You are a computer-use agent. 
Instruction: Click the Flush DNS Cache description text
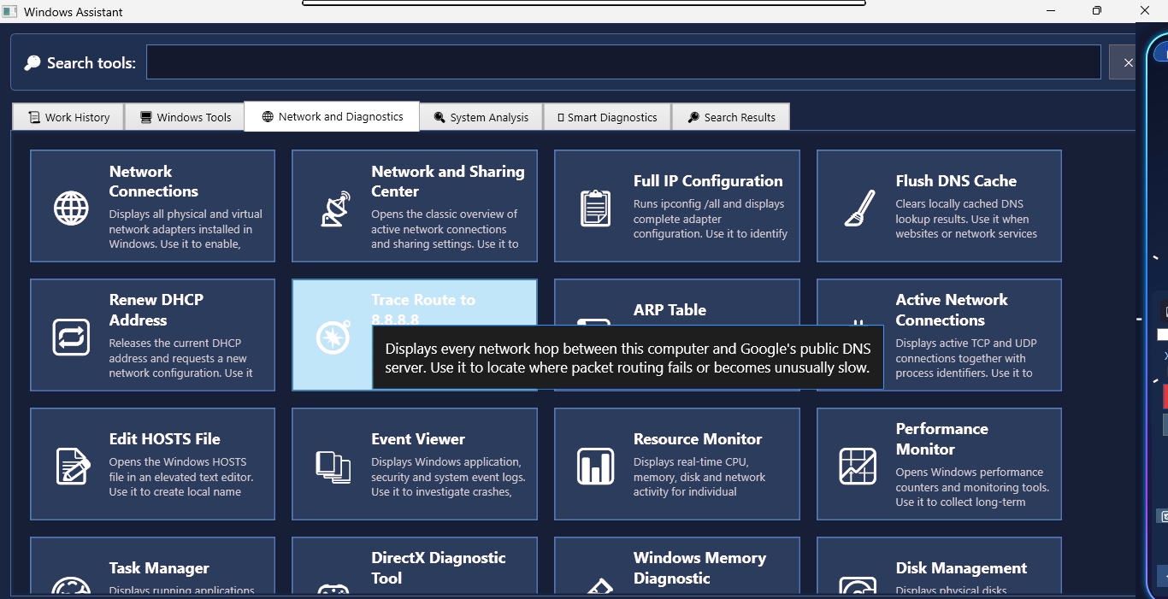coord(966,219)
